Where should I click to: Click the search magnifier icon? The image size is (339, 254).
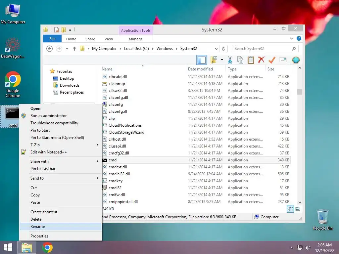pyautogui.click(x=294, y=49)
